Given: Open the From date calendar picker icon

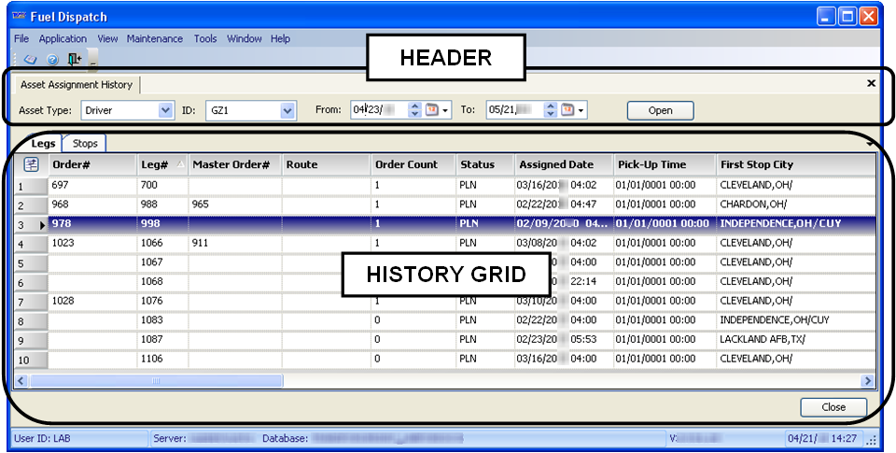Looking at the screenshot, I should [x=432, y=110].
